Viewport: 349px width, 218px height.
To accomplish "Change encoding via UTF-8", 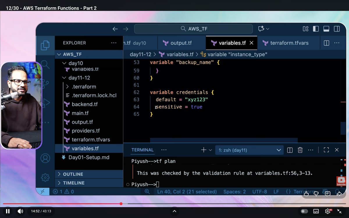I will coord(260,192).
